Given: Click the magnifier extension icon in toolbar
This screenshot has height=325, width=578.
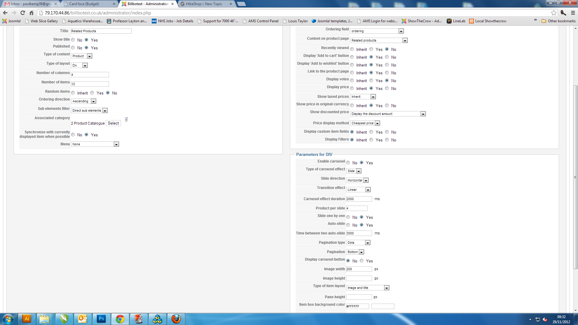Looking at the screenshot, I should [x=563, y=13].
